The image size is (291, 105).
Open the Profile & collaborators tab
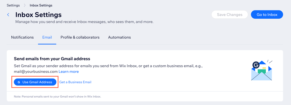coord(80,37)
